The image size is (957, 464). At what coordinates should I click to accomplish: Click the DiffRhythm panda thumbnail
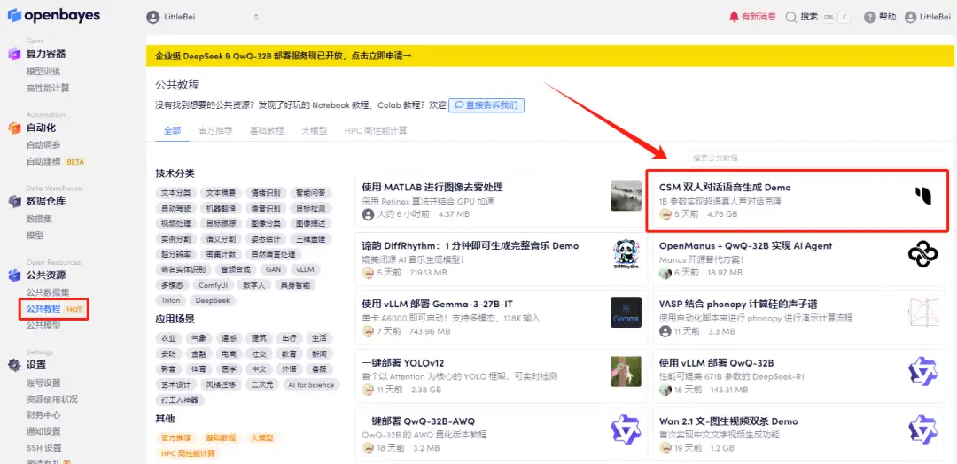point(626,253)
